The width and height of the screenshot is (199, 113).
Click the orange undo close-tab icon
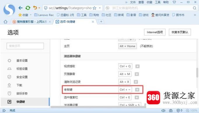tap(35, 8)
